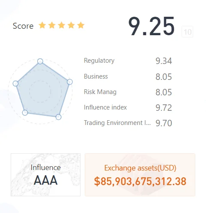Screen dimensions: 206x213
Task: Click the fifth gold rating star
Action: pyautogui.click(x=81, y=25)
